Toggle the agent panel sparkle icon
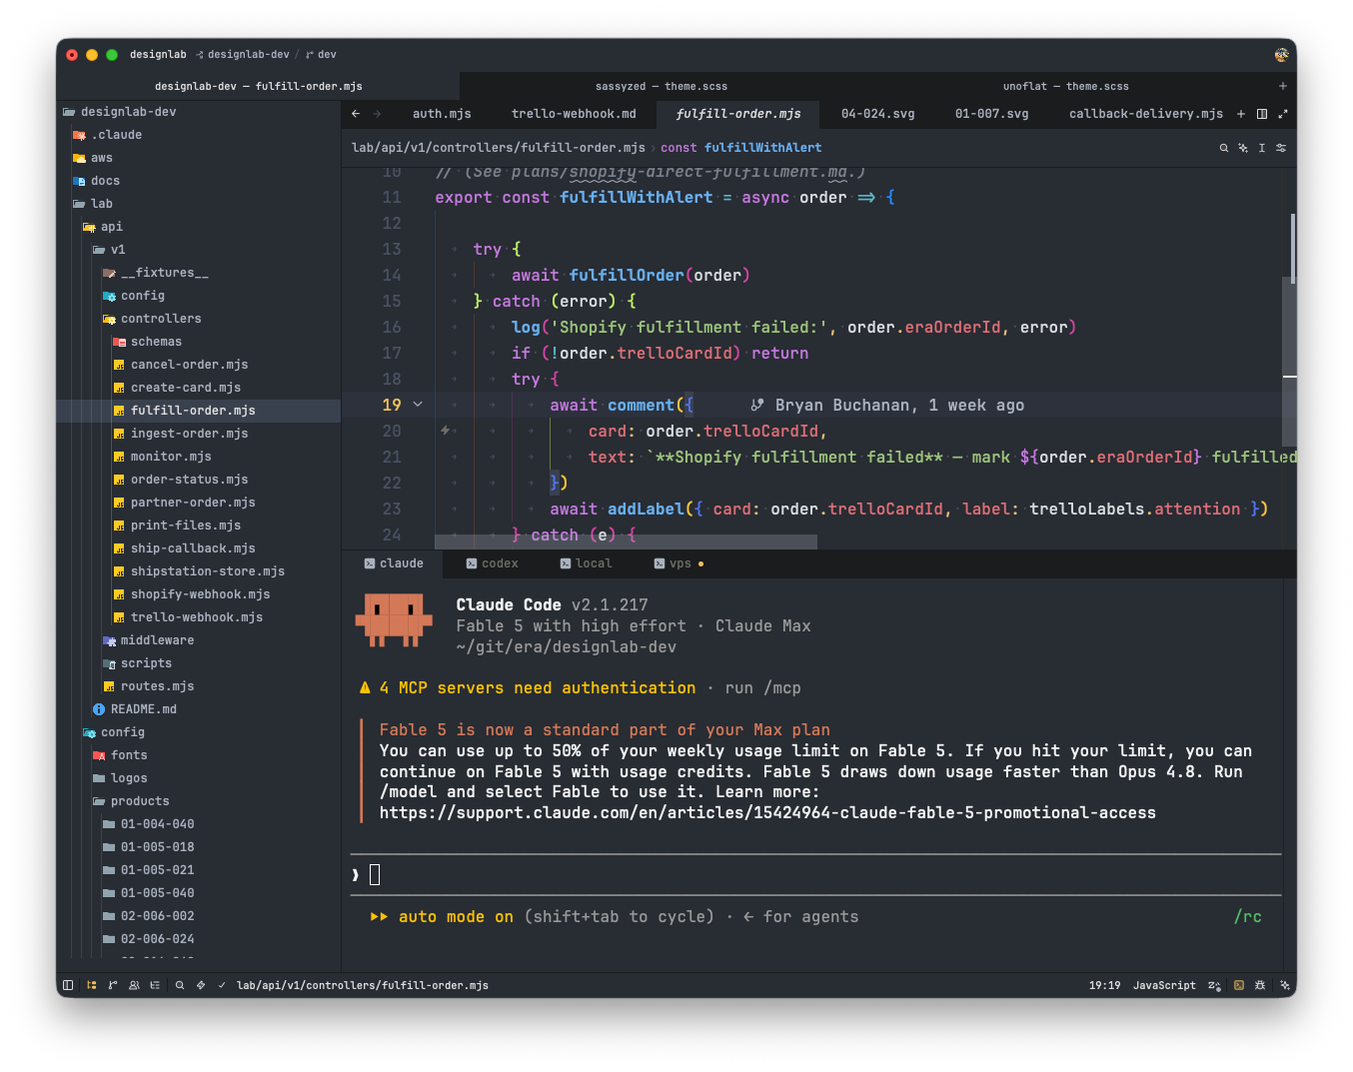The image size is (1353, 1072). (1285, 985)
